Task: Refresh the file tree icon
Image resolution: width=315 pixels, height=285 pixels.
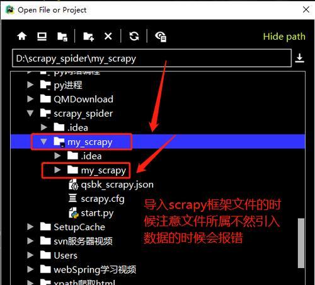Action: pyautogui.click(x=134, y=36)
